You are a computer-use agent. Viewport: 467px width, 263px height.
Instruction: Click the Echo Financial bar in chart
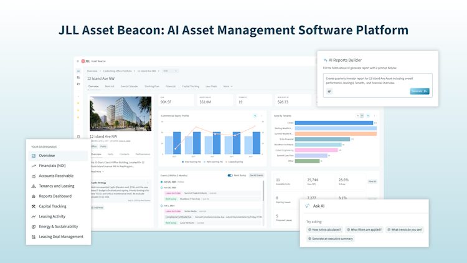coord(323,139)
